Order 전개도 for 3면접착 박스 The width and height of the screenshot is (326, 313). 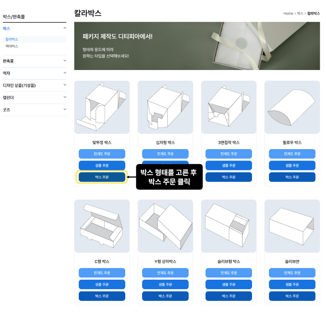(229, 154)
